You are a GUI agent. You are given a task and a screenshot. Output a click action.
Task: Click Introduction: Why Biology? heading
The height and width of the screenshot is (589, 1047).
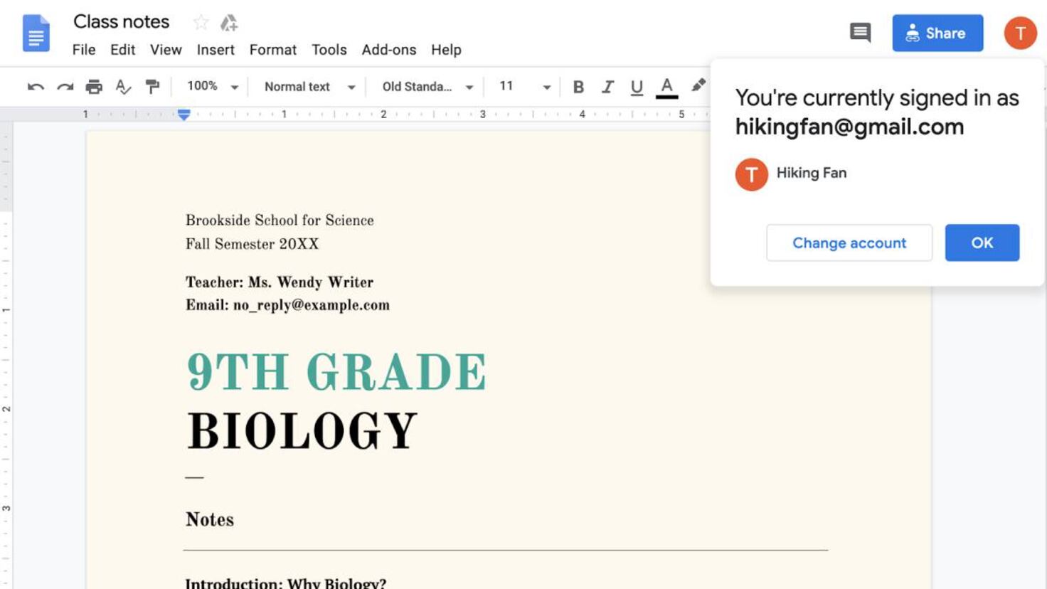286,583
